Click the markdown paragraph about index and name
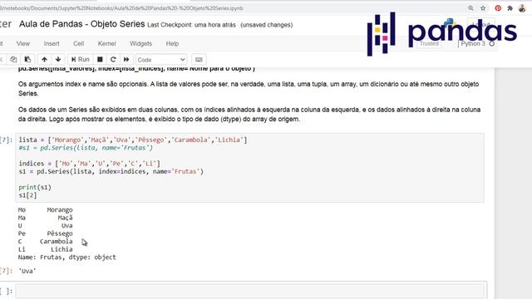Image resolution: width=532 pixels, height=299 pixels. [x=249, y=89]
